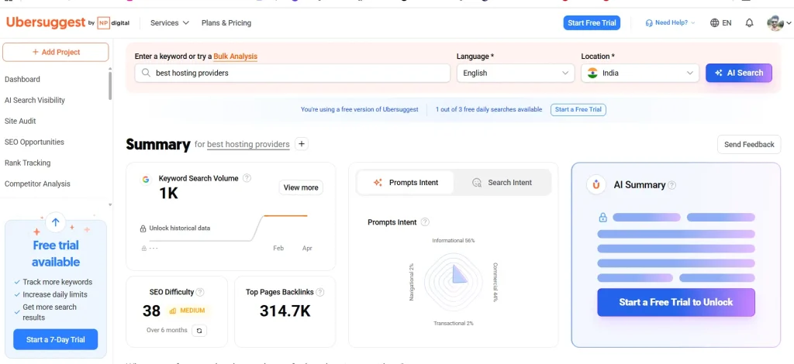794x364 pixels.
Task: Click the up-arrow icon on Free trial card
Action: (56, 222)
